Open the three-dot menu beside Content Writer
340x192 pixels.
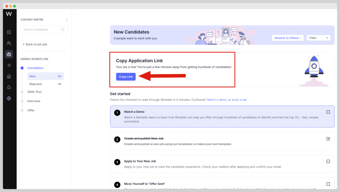66,20
